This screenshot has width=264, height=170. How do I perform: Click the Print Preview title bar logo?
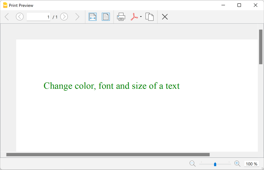click(x=5, y=5)
